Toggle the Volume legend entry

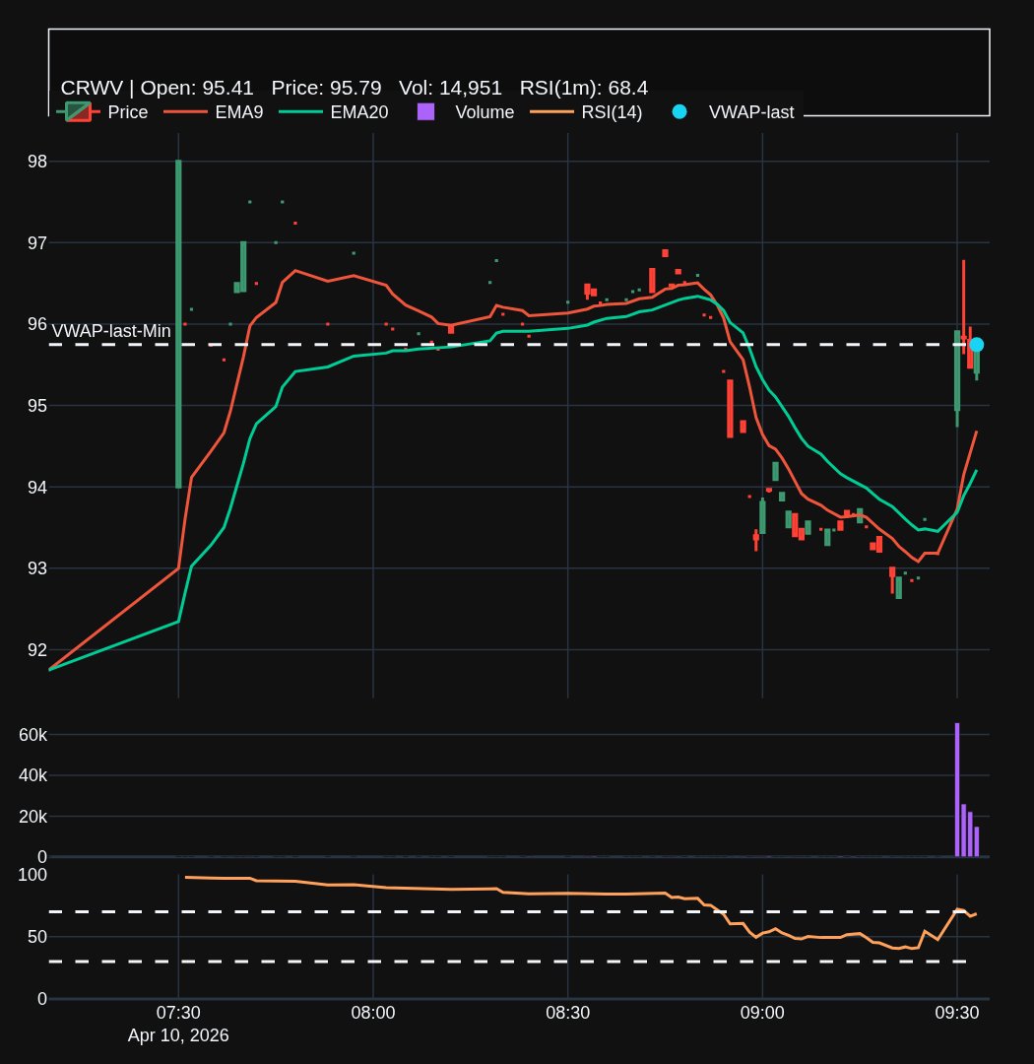pos(466,112)
